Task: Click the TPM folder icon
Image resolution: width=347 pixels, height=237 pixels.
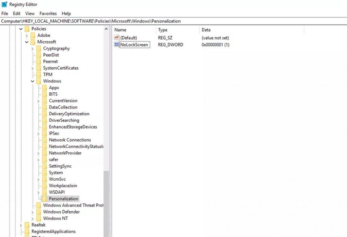Action: click(x=39, y=75)
